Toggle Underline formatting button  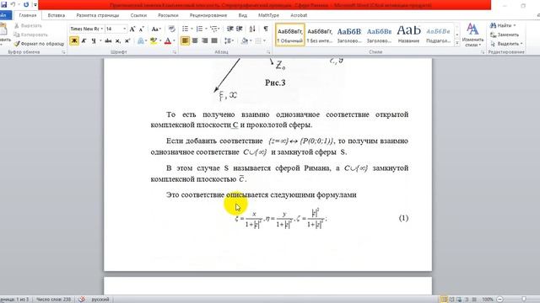point(94,41)
